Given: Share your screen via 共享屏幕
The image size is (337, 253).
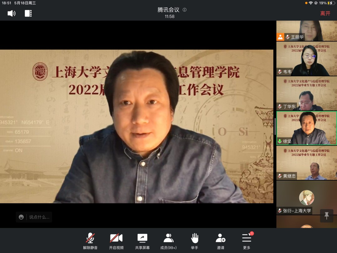Looking at the screenshot, I should click(142, 241).
